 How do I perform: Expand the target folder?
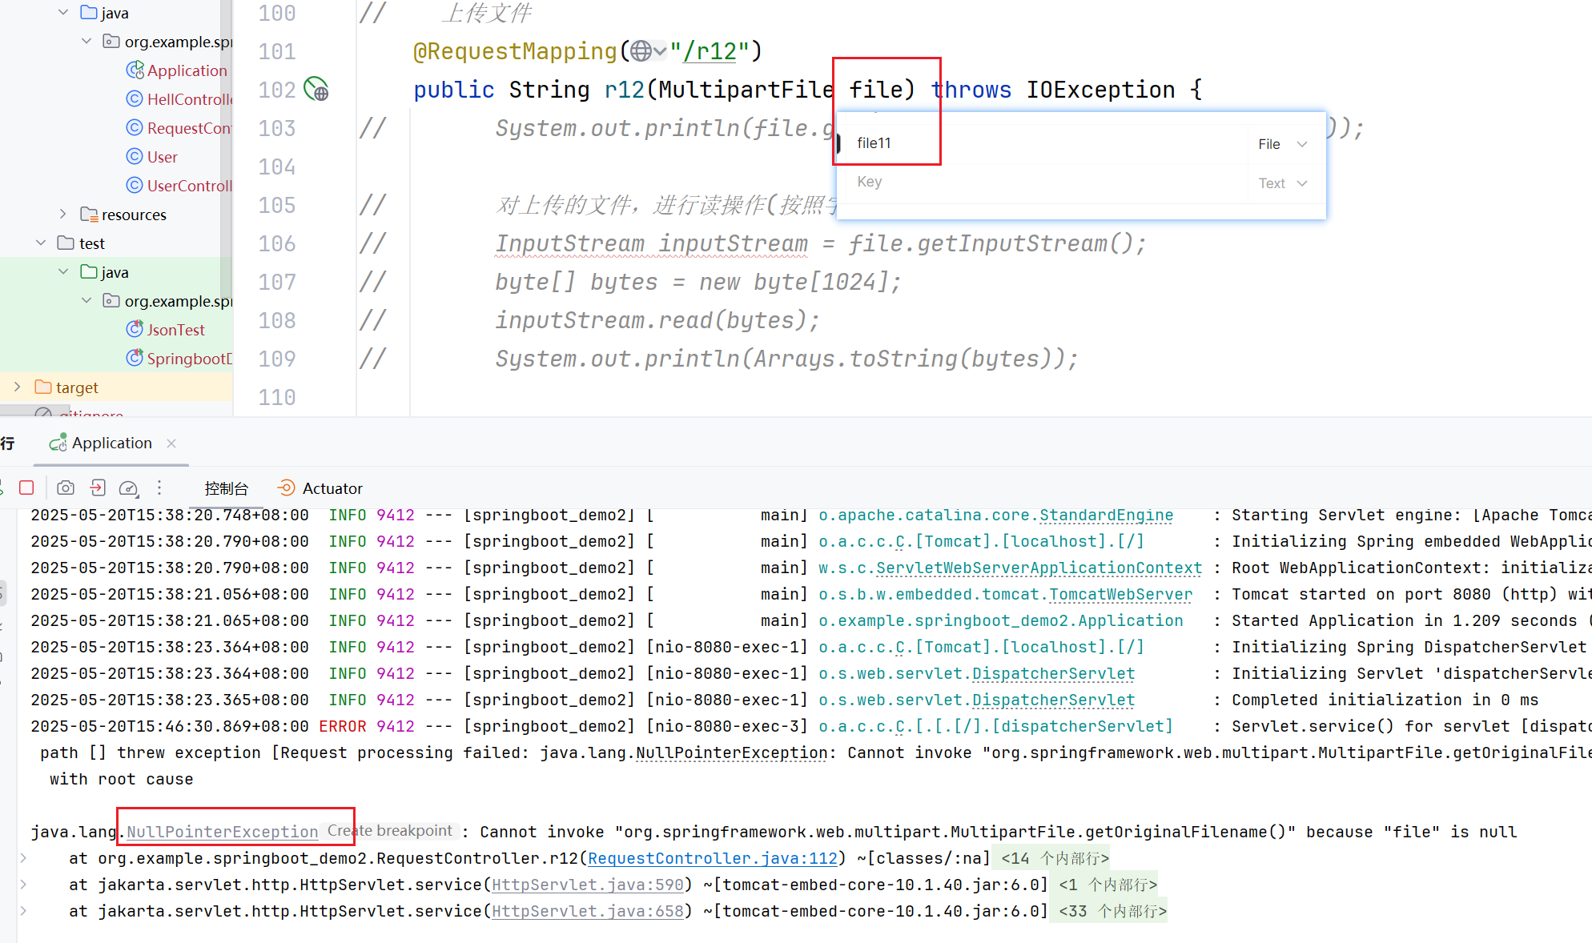(18, 387)
